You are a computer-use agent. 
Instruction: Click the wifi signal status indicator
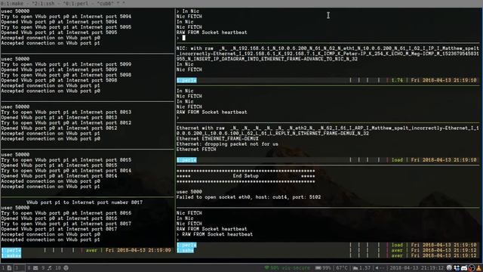287,268
